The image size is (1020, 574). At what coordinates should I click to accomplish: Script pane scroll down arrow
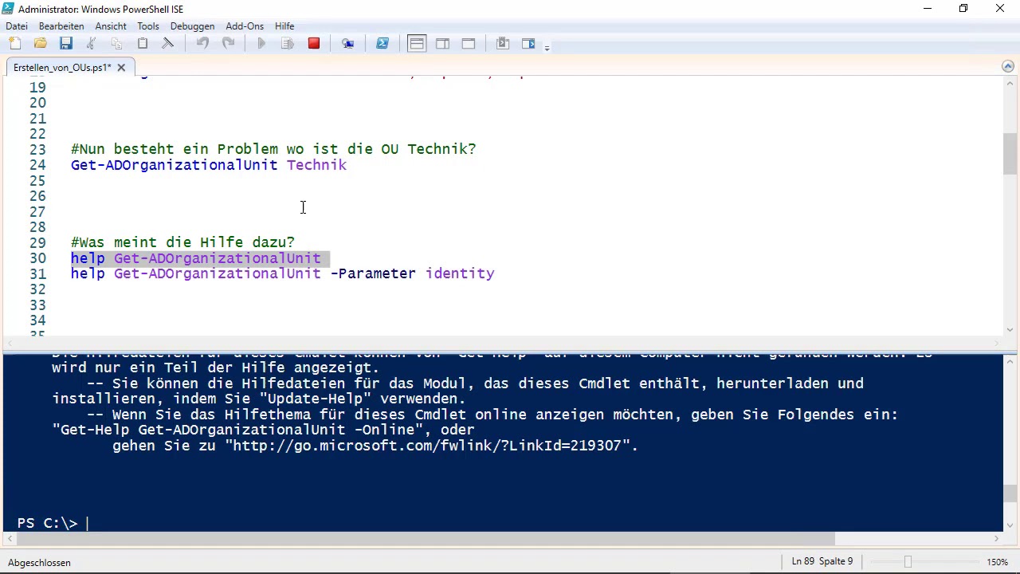click(x=1010, y=328)
